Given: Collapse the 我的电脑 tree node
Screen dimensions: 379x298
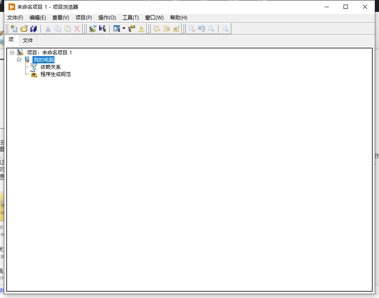Looking at the screenshot, I should click(19, 60).
